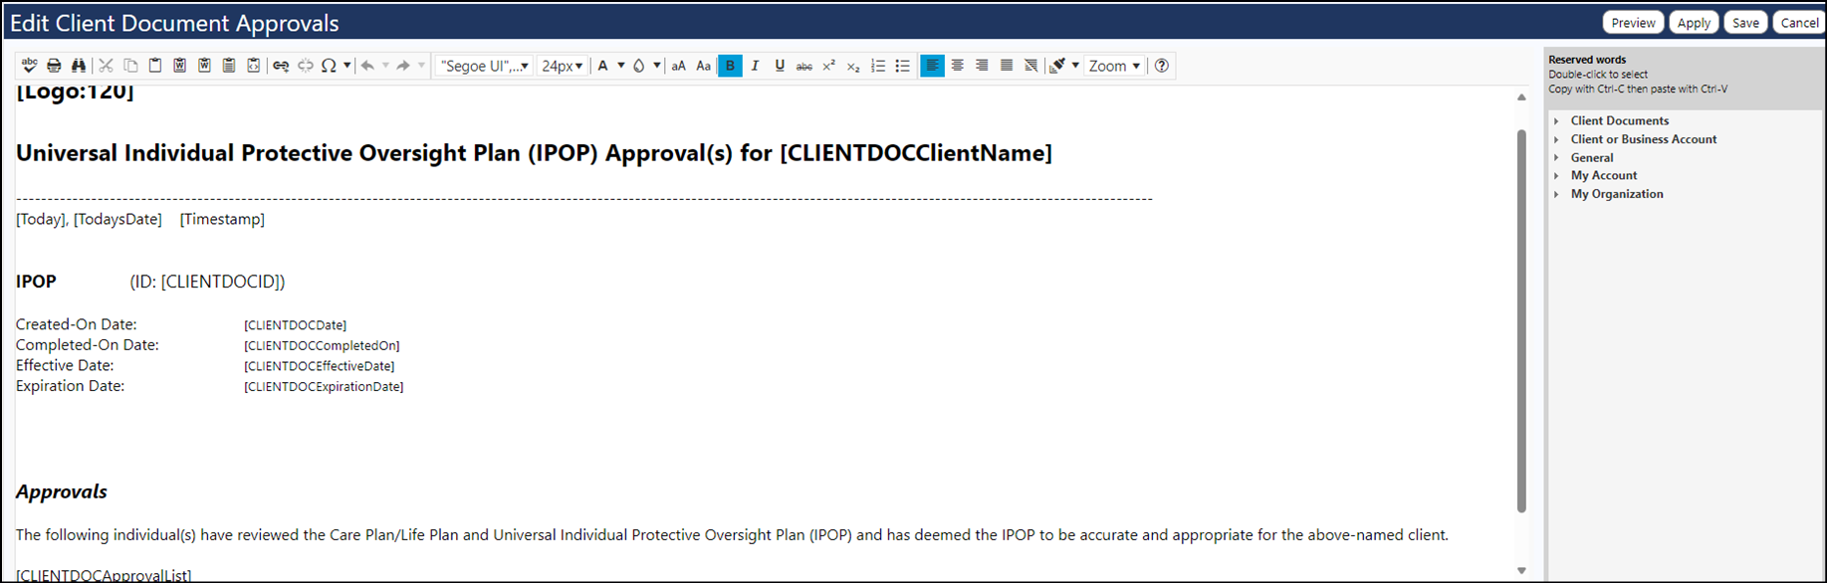This screenshot has height=583, width=1827.
Task: Click the Remove Link icon
Action: tap(306, 66)
